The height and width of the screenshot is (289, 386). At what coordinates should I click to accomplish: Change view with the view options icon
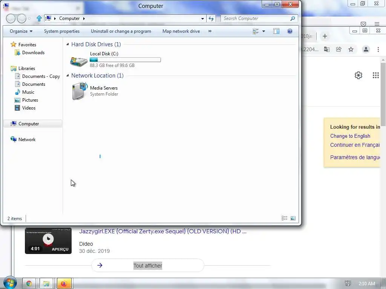pos(256,31)
